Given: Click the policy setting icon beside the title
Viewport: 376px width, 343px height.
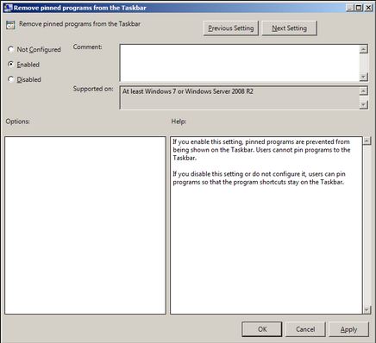Looking at the screenshot, I should click(10, 25).
